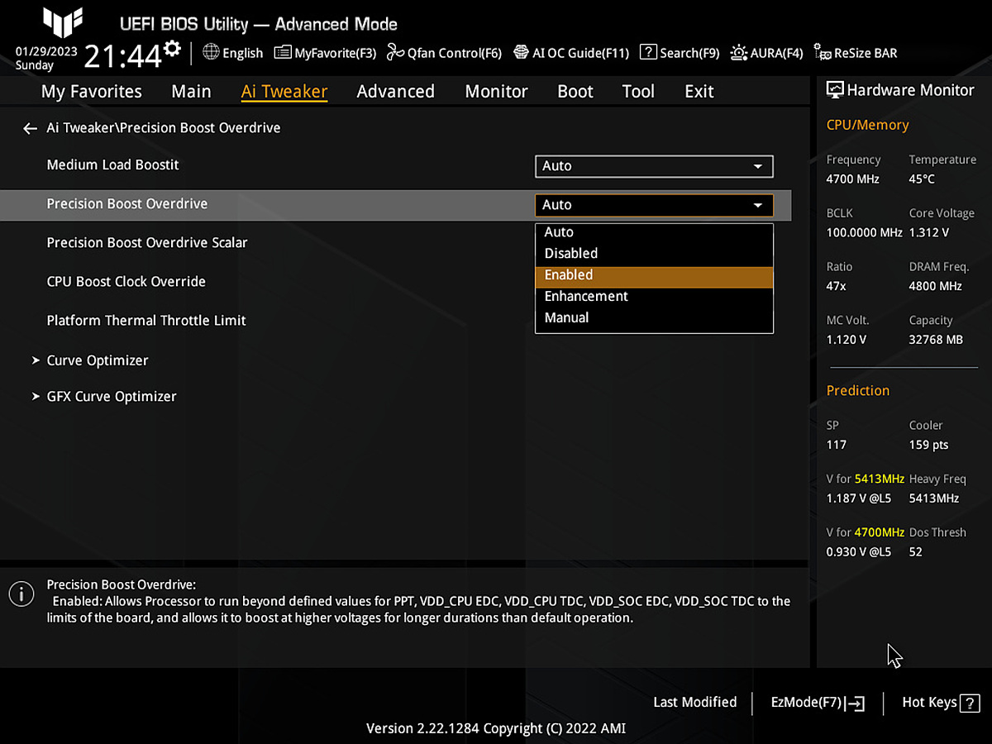
Task: Click the Prediction section heading
Action: pos(858,391)
